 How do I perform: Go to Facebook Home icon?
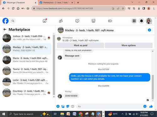[x=45, y=21]
